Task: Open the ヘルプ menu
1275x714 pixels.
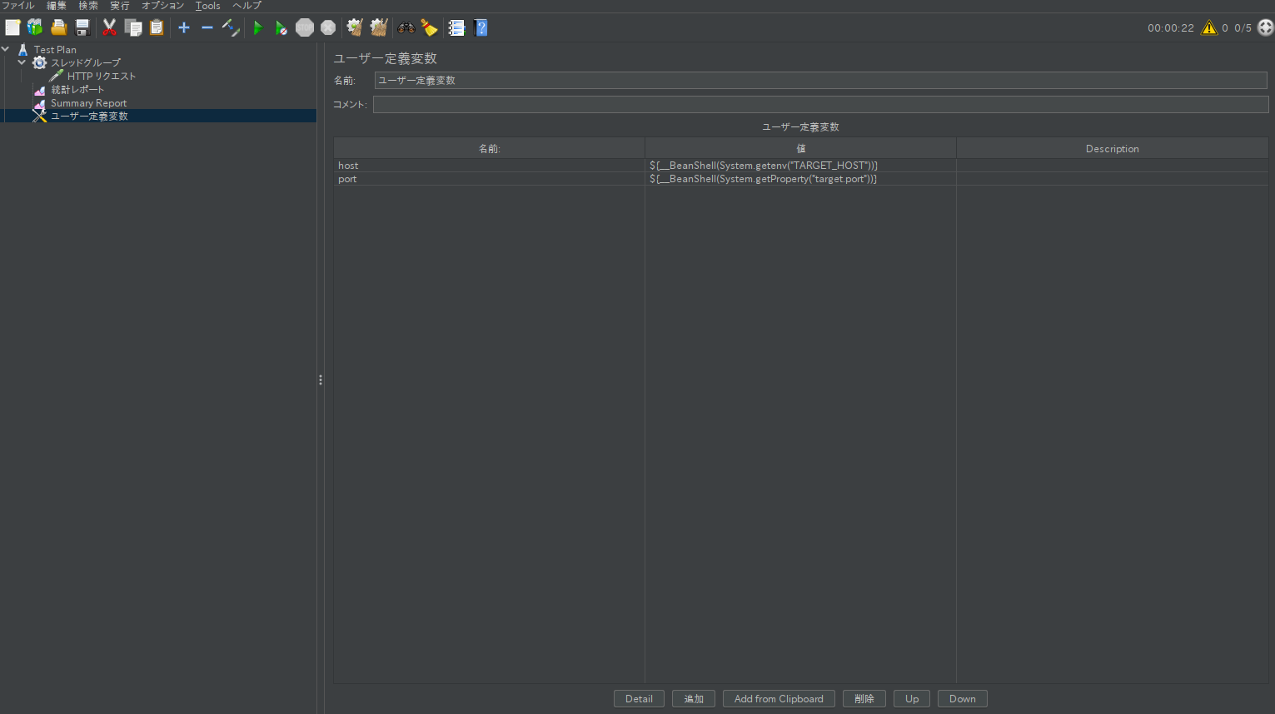Action: (x=247, y=6)
